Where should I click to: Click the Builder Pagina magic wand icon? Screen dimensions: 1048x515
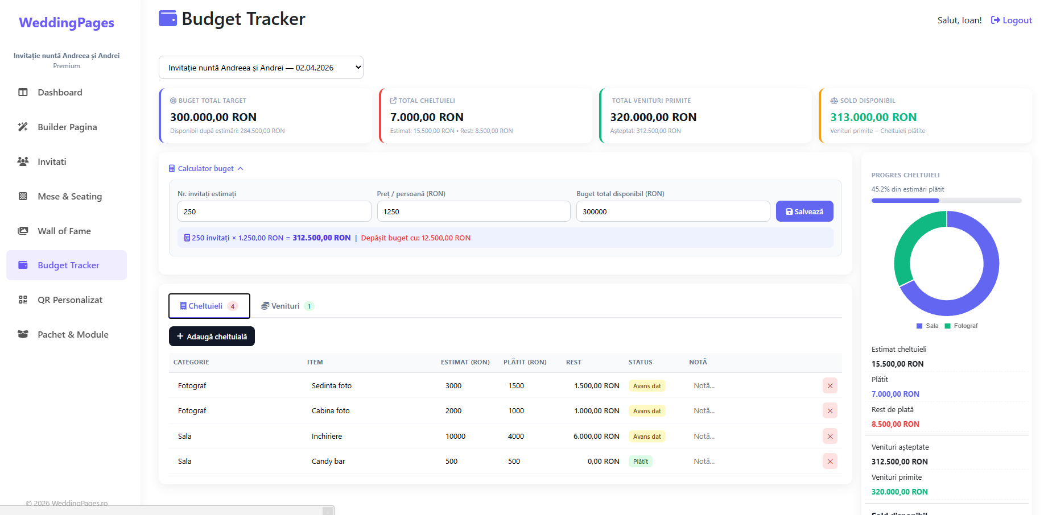click(23, 127)
